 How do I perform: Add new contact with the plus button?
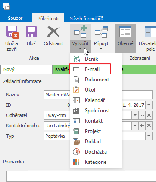(x=142, y=126)
